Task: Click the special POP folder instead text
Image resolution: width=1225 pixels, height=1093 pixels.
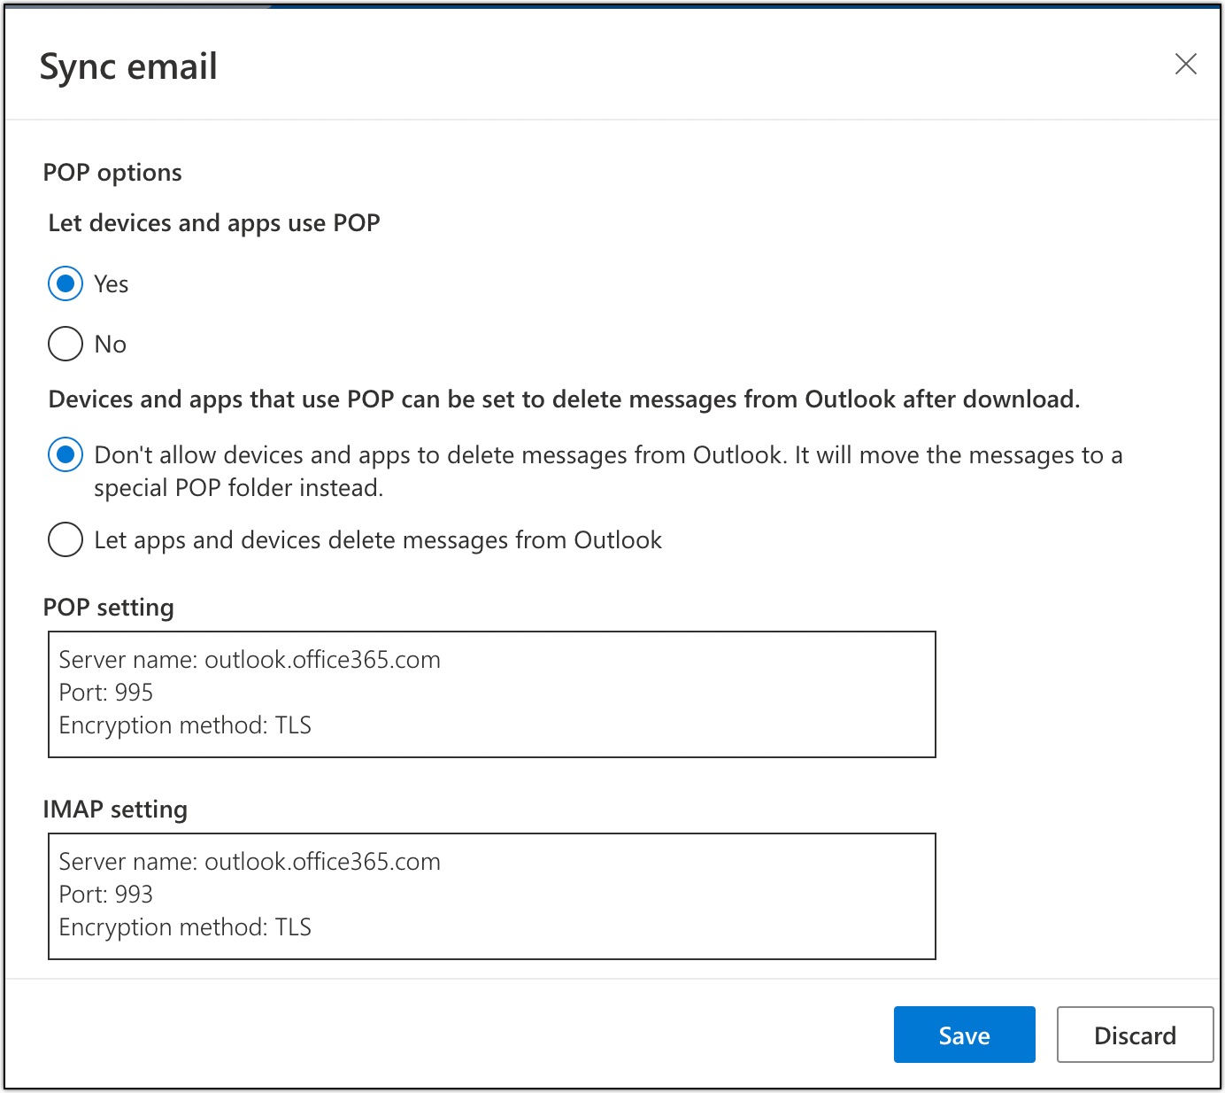Action: [x=239, y=488]
